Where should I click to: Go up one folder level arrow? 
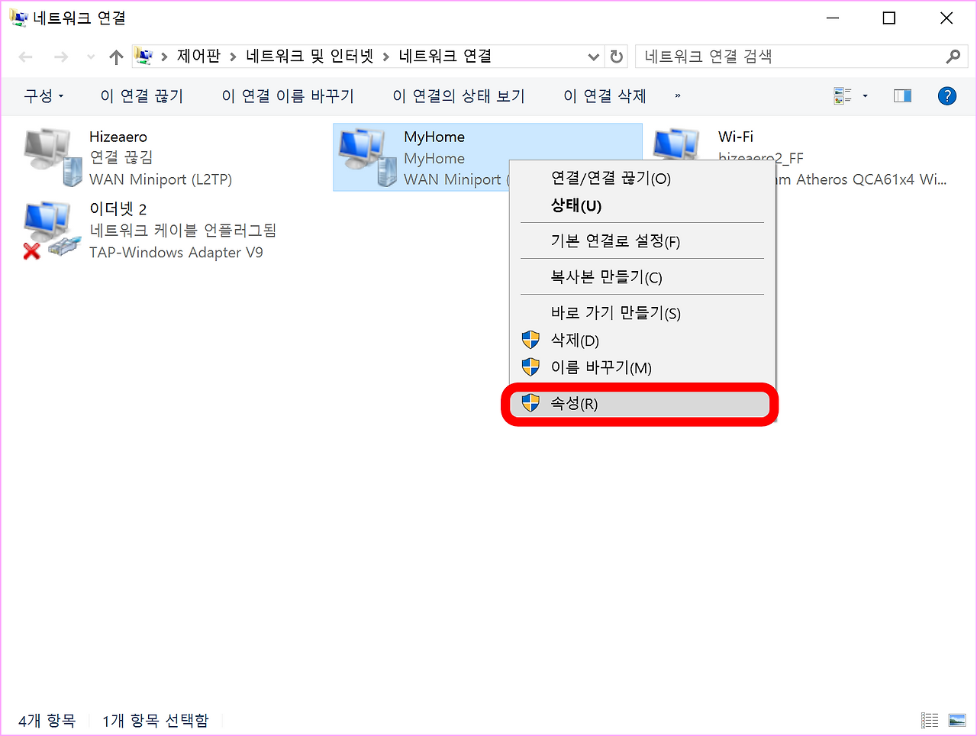coord(116,56)
